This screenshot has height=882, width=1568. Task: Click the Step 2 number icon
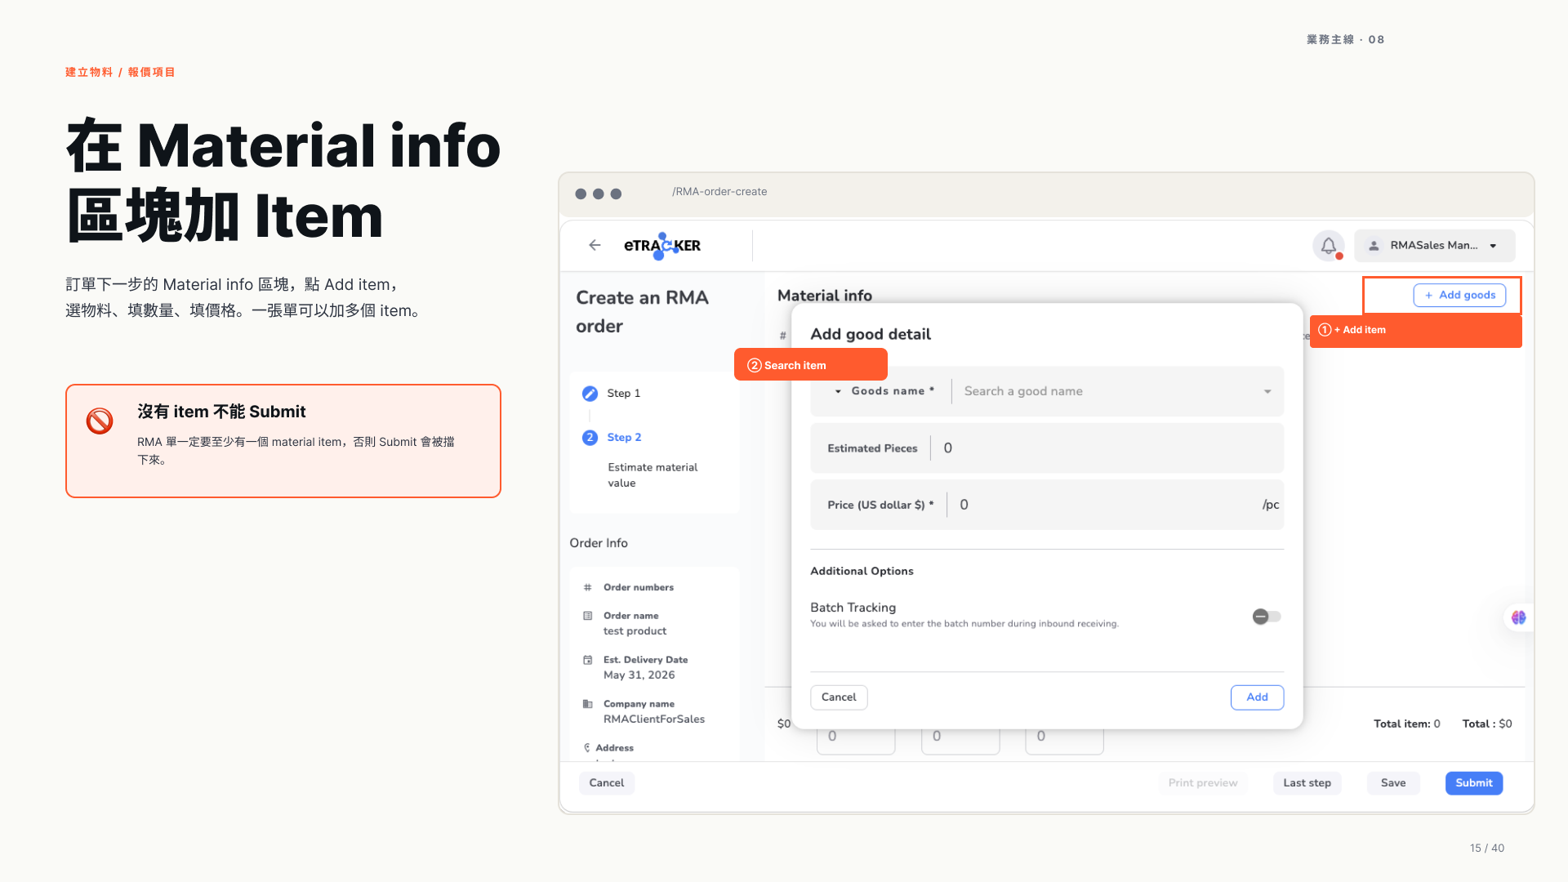point(590,438)
